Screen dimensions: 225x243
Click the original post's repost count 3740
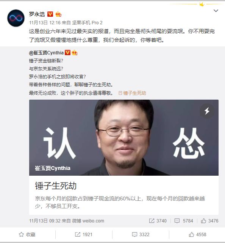tap(158, 221)
